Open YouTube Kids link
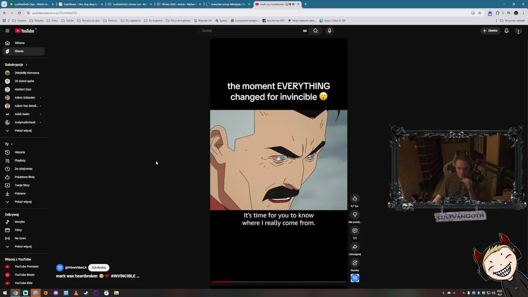528x297 pixels. pyautogui.click(x=23, y=283)
